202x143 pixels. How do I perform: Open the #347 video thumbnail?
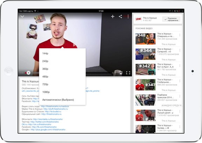146,85
